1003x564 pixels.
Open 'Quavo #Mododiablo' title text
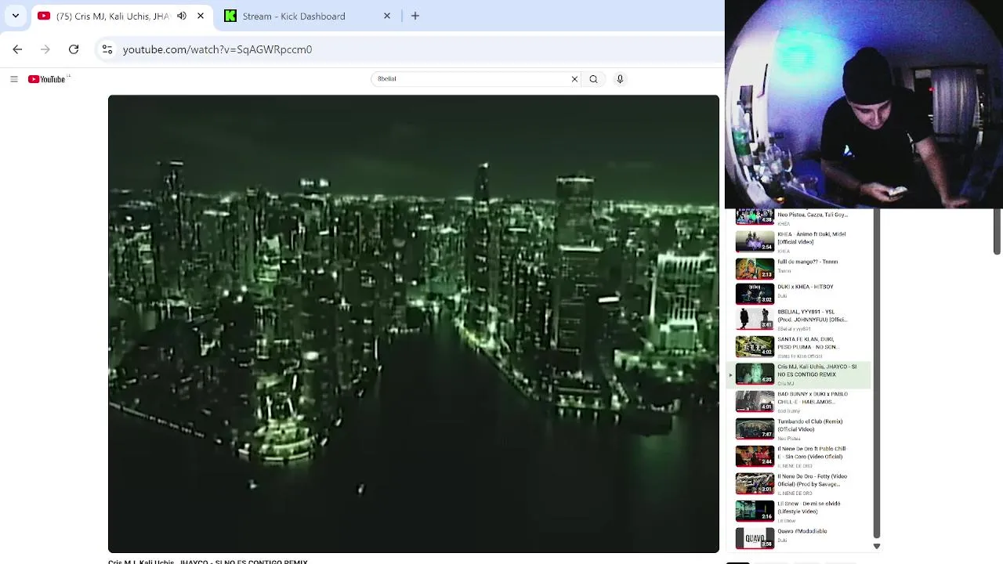click(x=802, y=531)
